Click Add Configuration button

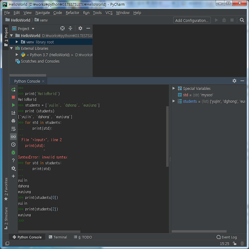[192, 20]
